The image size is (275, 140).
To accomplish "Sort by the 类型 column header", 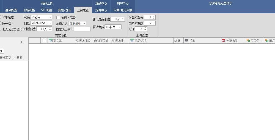I will tap(177, 41).
